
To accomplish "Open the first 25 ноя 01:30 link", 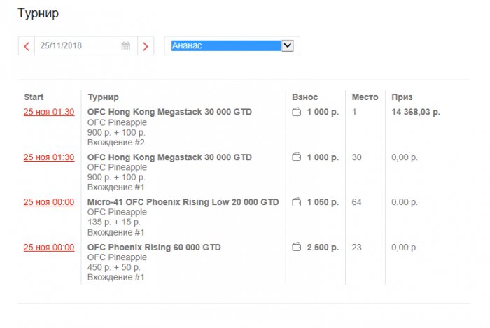I will click(x=49, y=112).
